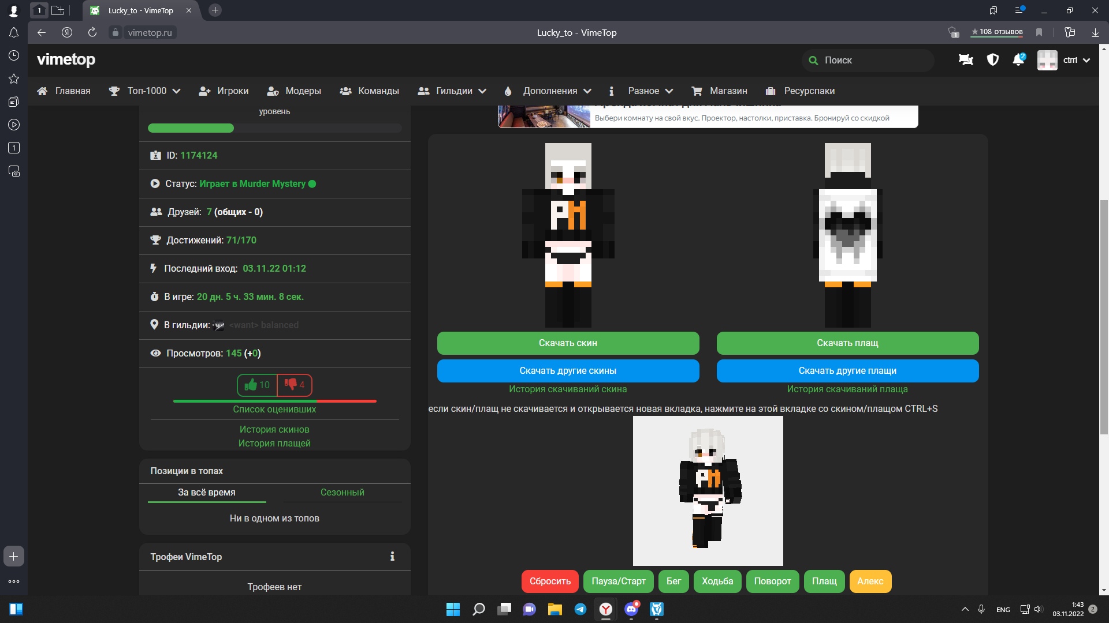Click the browser bookmark icon

coord(1039,32)
